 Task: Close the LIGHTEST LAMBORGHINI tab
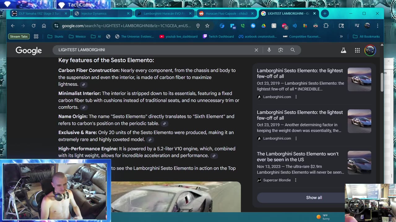click(x=314, y=14)
